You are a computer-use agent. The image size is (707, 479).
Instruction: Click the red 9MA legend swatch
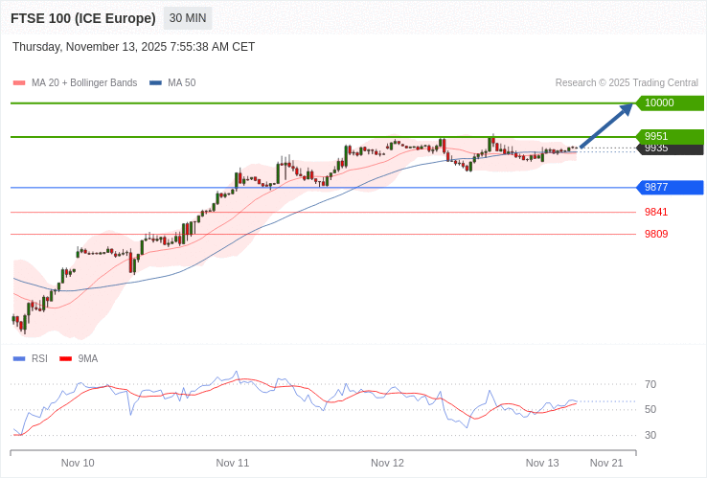66,359
